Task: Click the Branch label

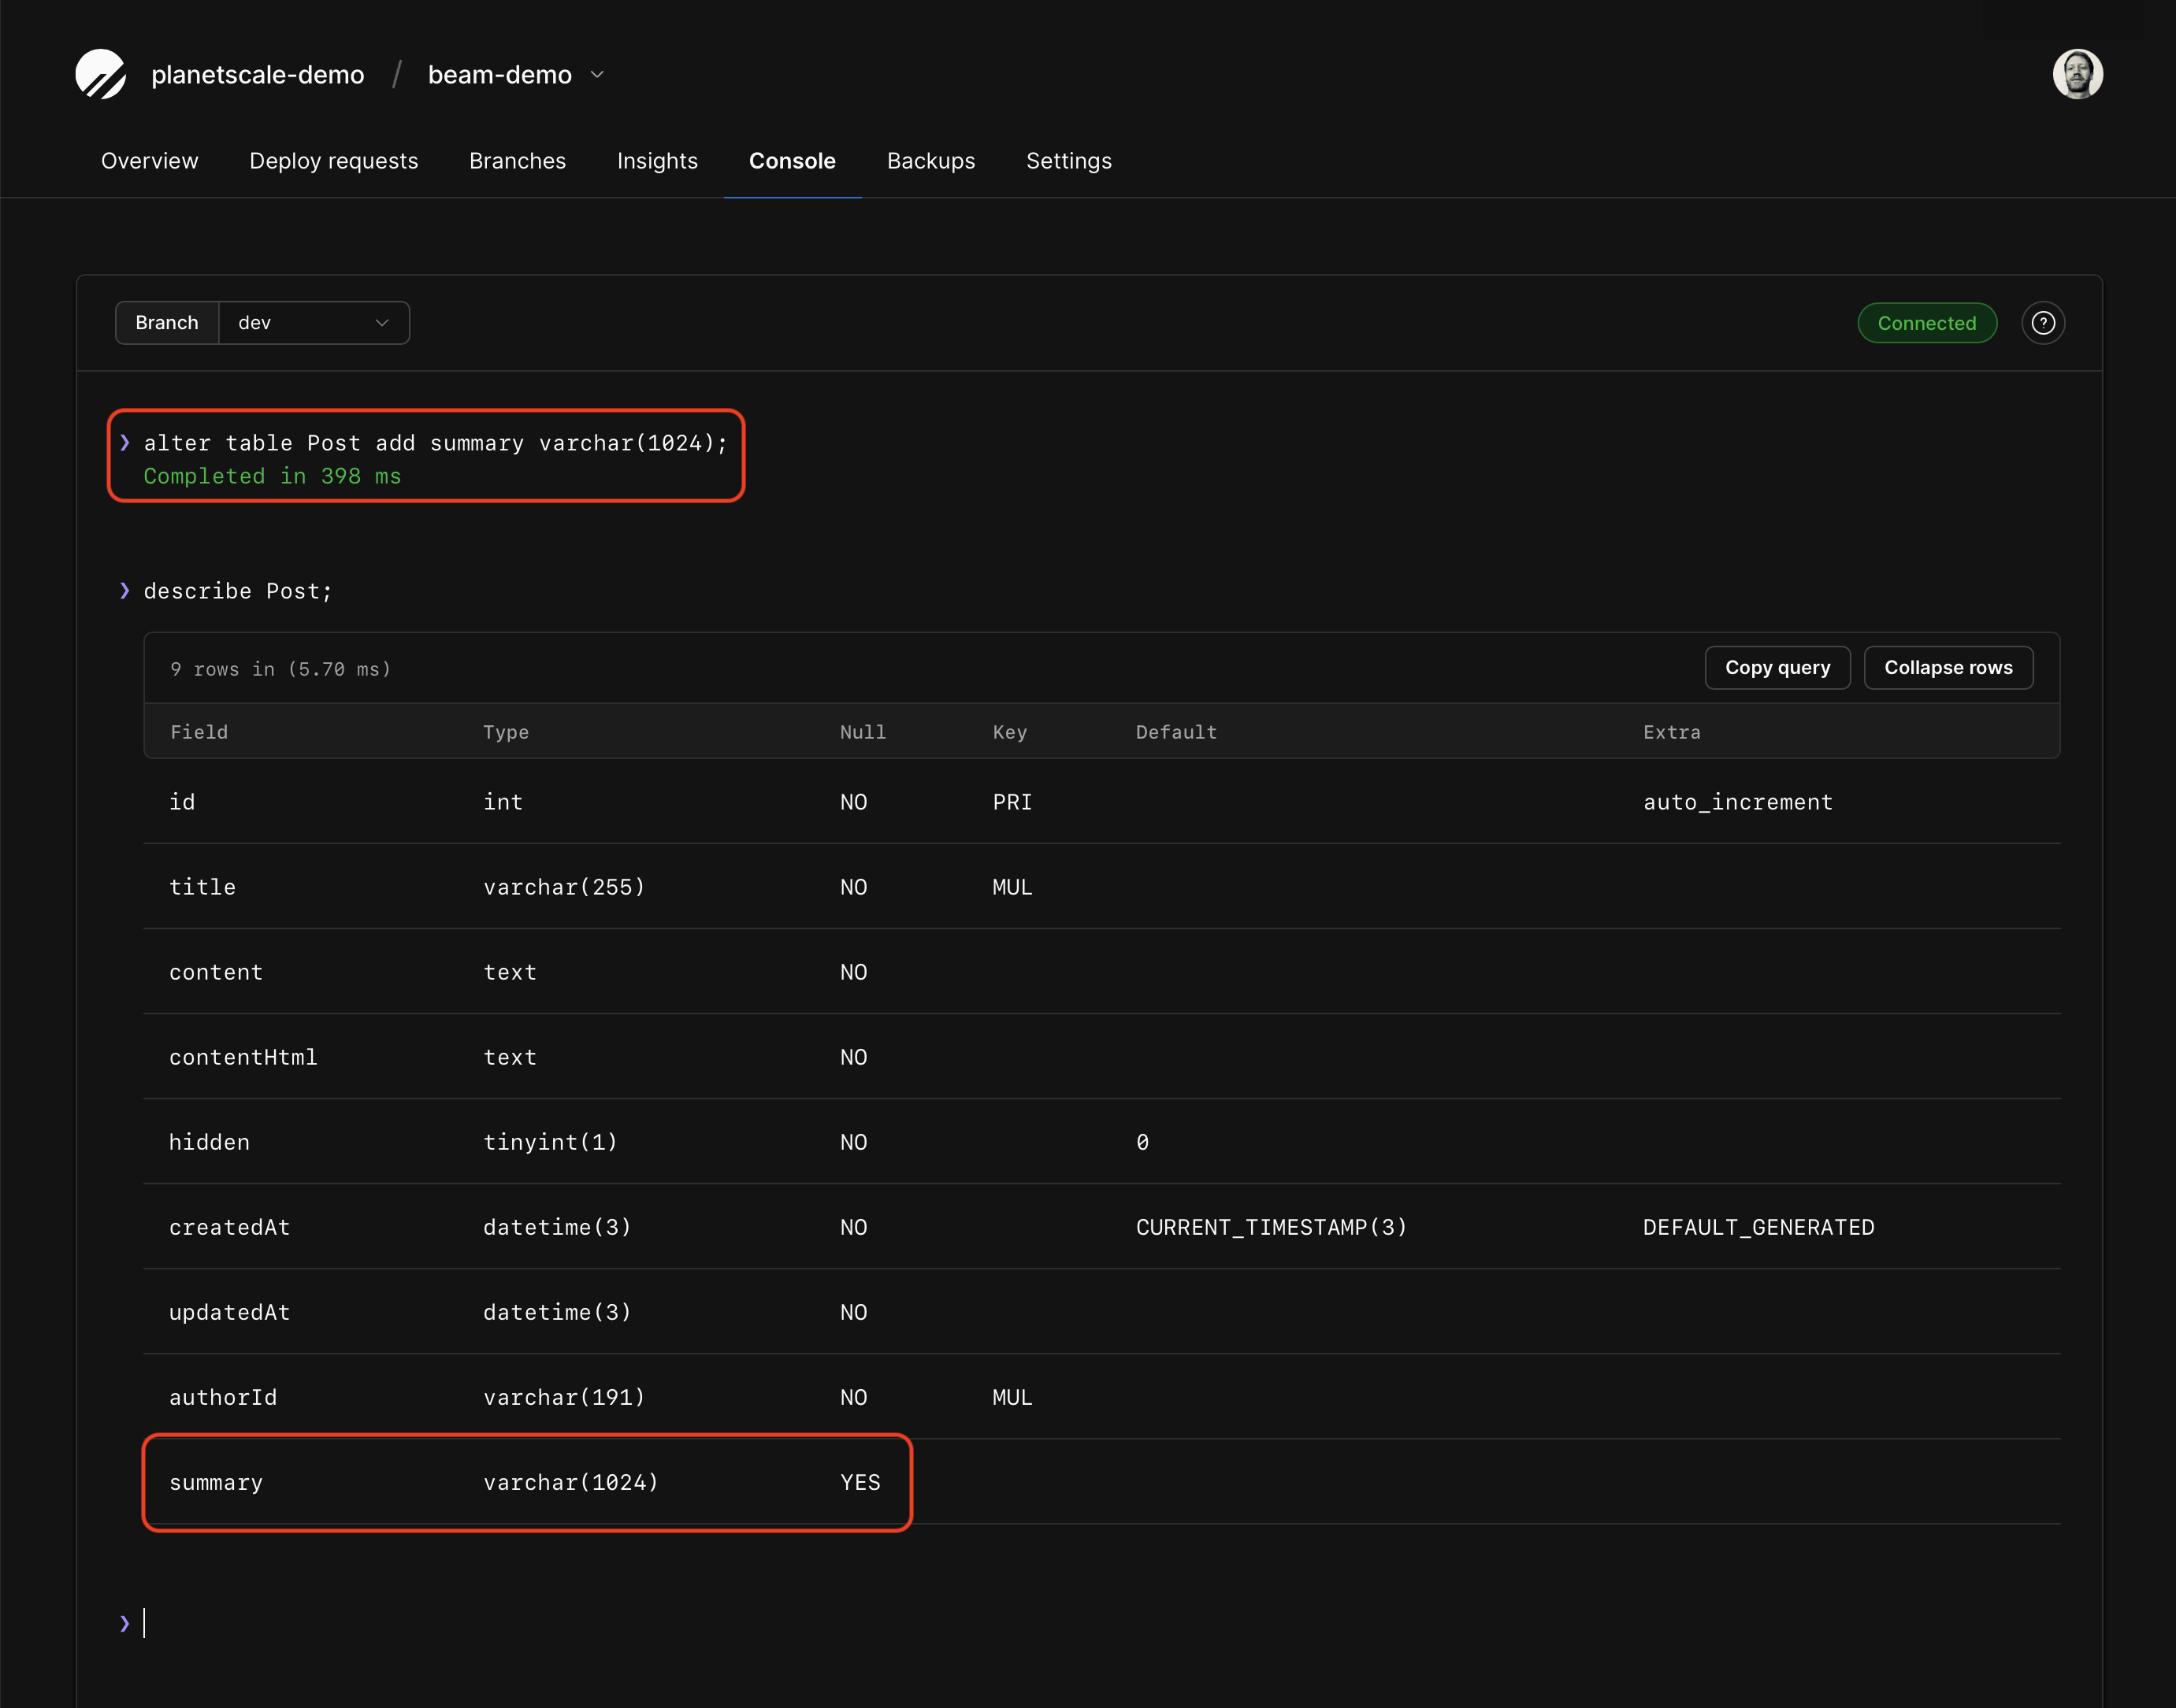Action: pos(167,323)
